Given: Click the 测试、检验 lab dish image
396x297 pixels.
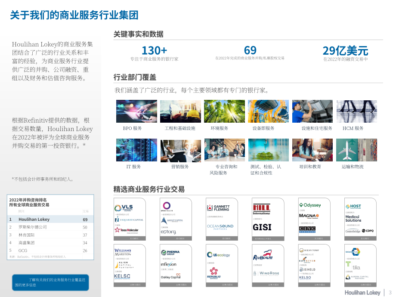Looking at the screenshot, I should click(x=269, y=150).
